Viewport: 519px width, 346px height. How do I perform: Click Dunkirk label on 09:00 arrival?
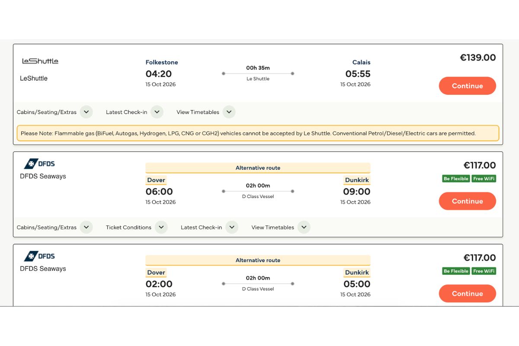coord(357,180)
